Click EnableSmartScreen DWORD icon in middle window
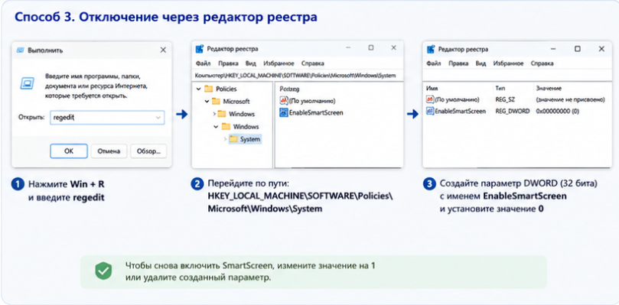This screenshot has width=619, height=305. pos(284,112)
